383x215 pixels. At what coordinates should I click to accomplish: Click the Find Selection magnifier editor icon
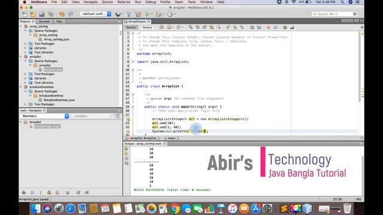190,27
